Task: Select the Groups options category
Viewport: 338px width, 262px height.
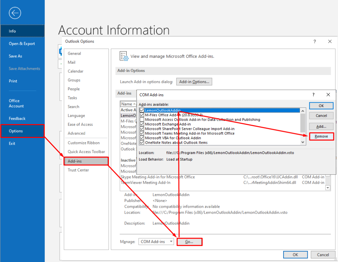Action: tap(86, 80)
